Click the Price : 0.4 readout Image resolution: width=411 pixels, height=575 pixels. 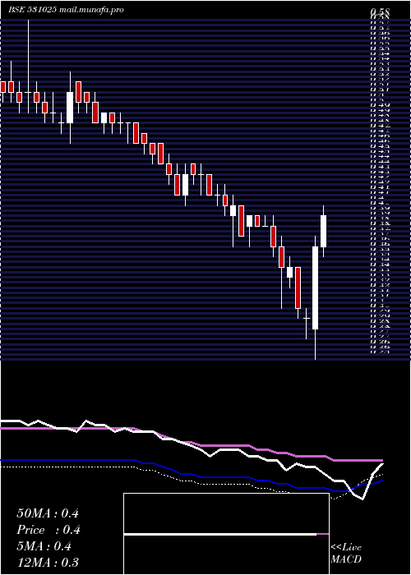point(48,530)
